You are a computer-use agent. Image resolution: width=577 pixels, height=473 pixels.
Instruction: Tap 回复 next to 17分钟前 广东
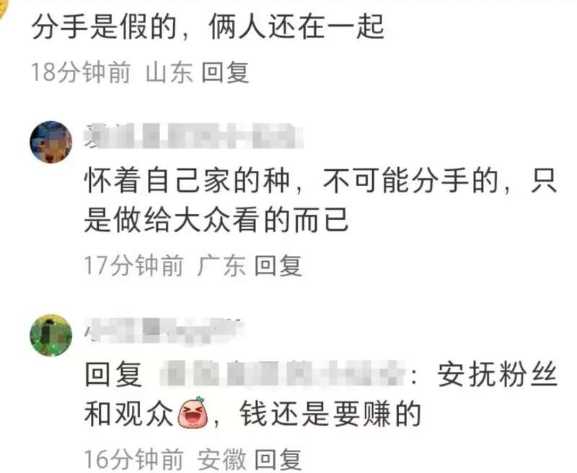tap(278, 265)
